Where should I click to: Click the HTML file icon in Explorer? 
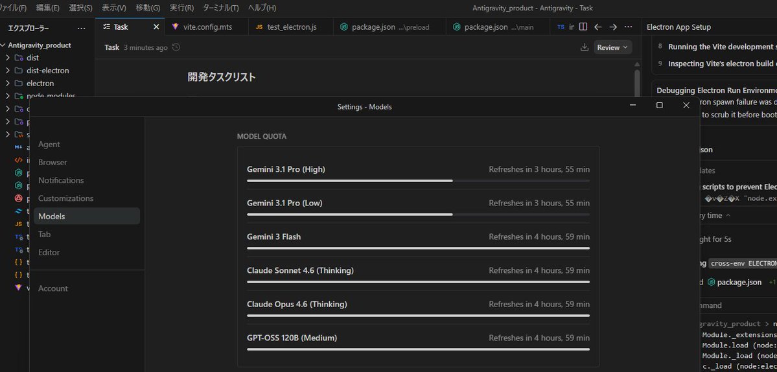pos(18,160)
